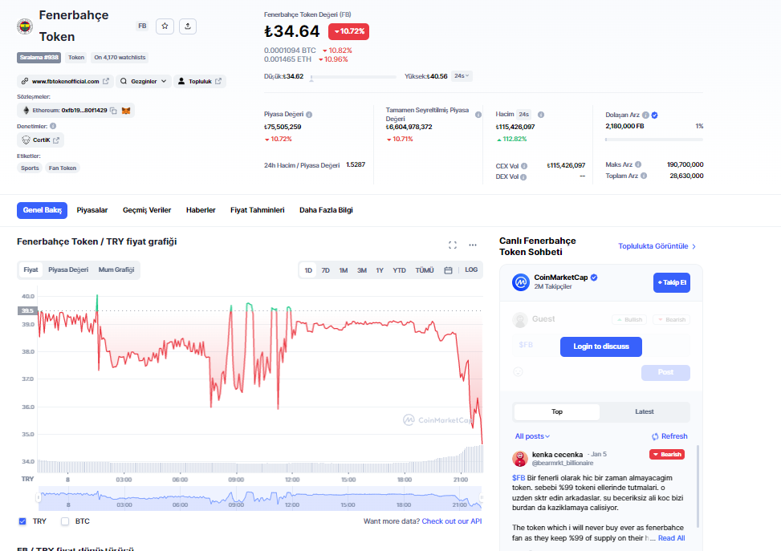The height and width of the screenshot is (551, 781).
Task: Add token to MetaMask fox icon
Action: tap(126, 110)
